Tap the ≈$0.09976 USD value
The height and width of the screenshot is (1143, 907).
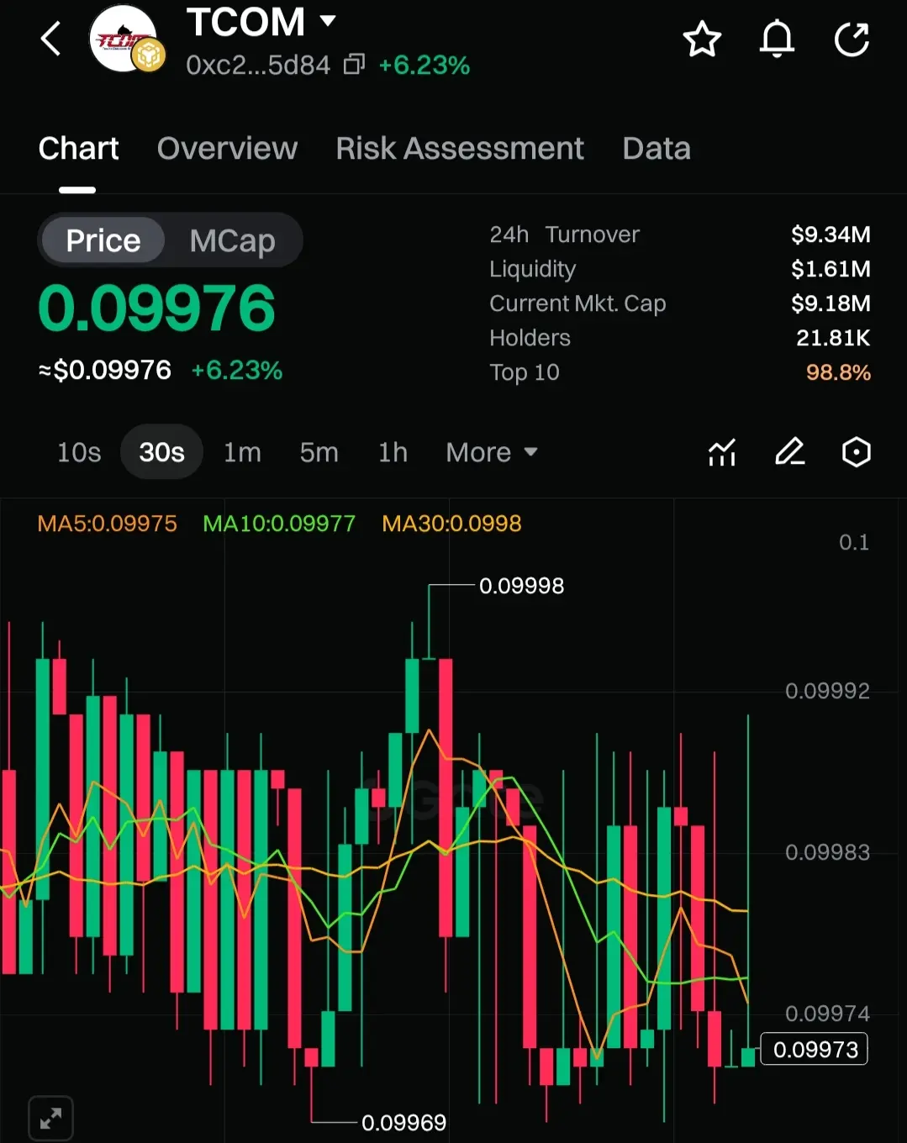point(105,370)
